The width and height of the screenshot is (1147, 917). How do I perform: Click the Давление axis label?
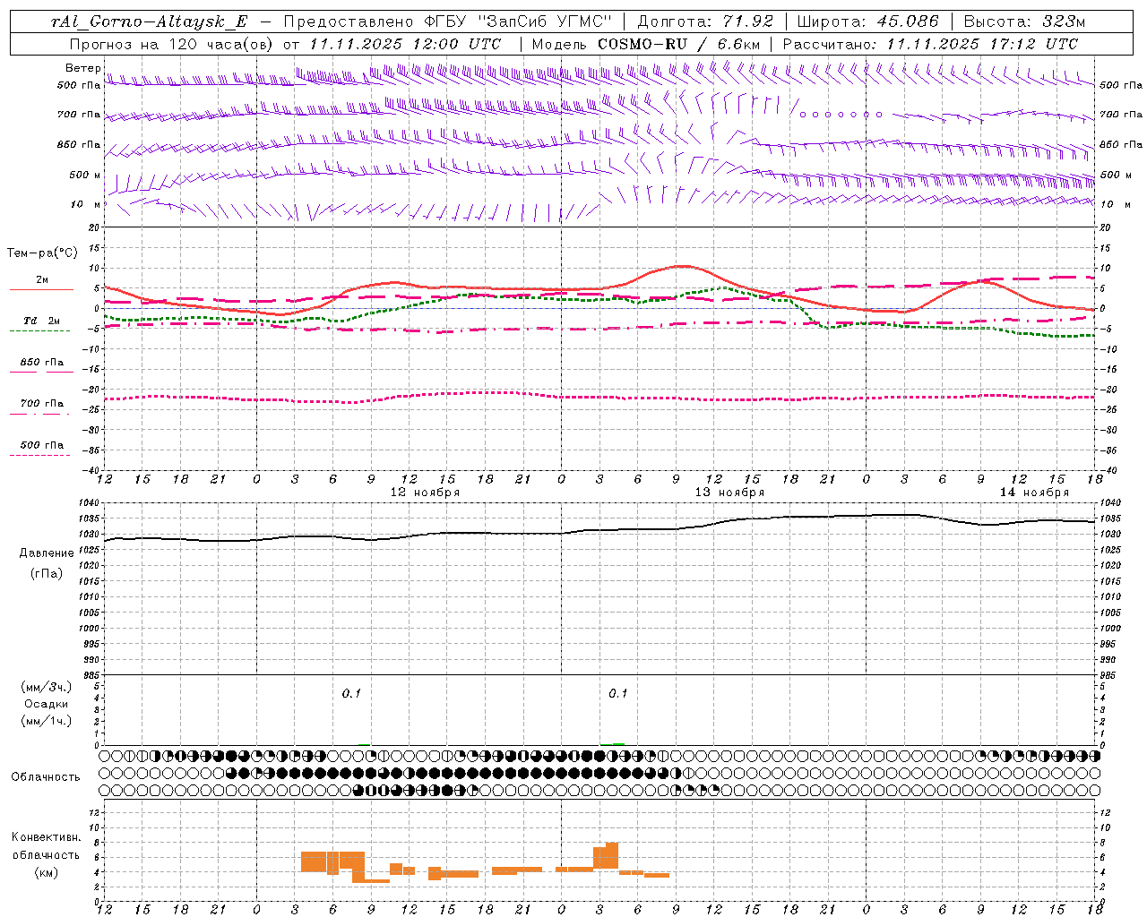point(47,553)
